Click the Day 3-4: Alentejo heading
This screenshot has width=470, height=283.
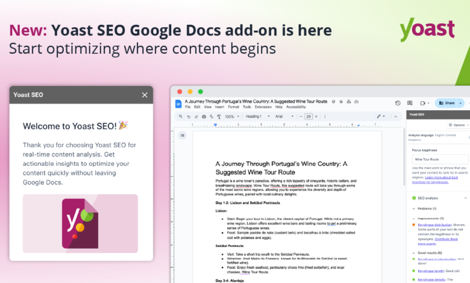[230, 281]
